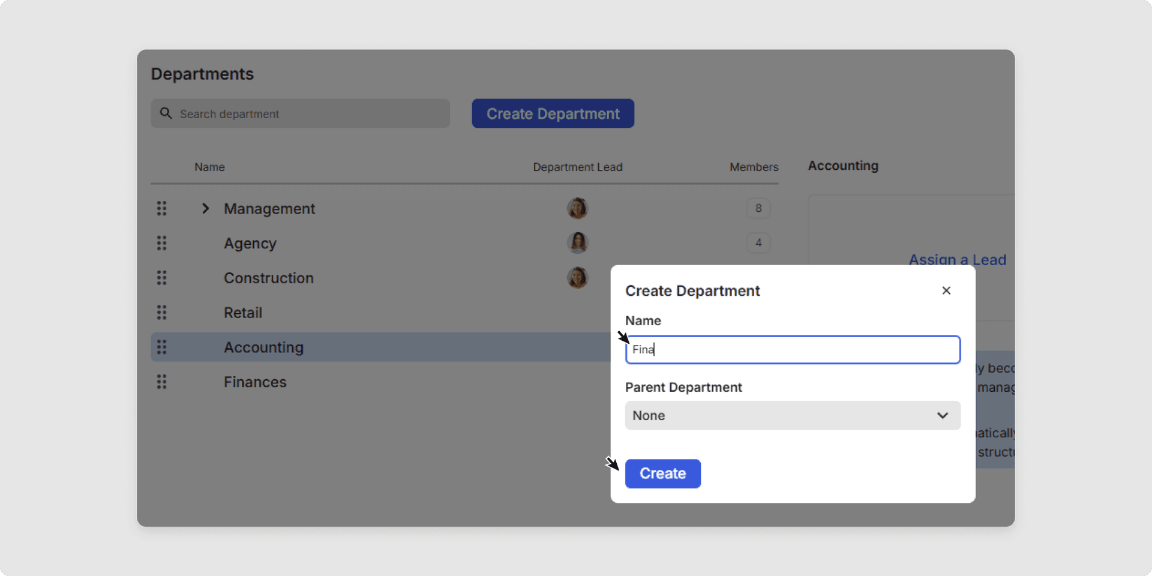
Task: Click the drag handle beside Construction
Action: pos(161,278)
